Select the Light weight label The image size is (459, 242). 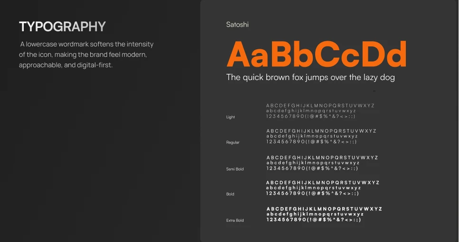[x=231, y=117]
